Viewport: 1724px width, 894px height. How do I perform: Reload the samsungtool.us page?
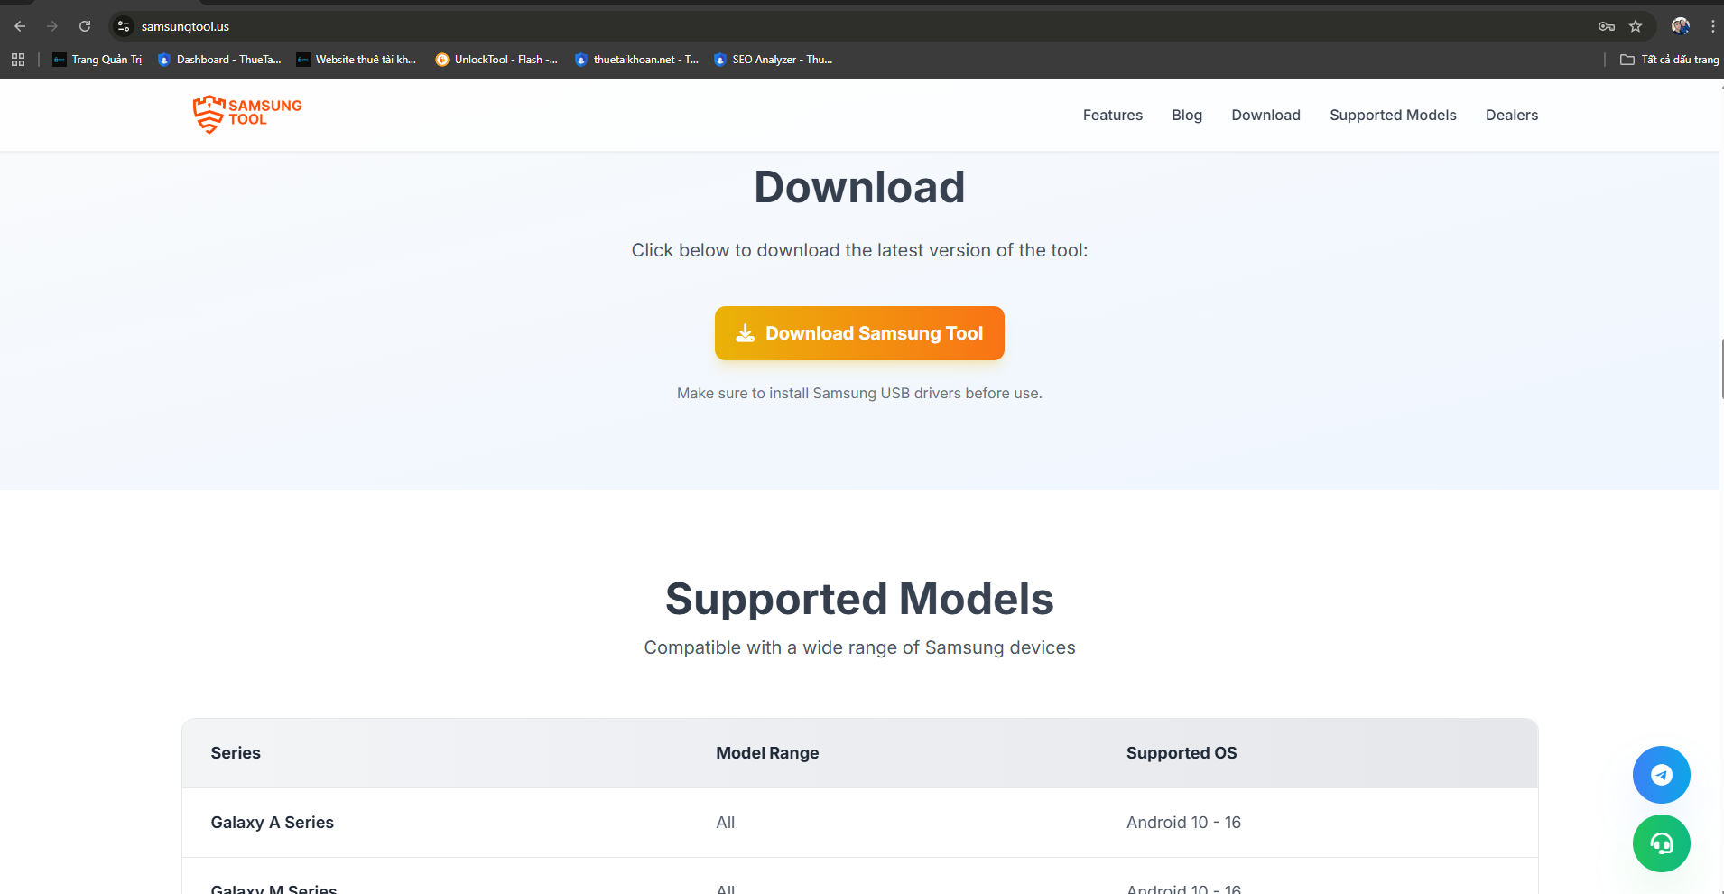click(85, 26)
